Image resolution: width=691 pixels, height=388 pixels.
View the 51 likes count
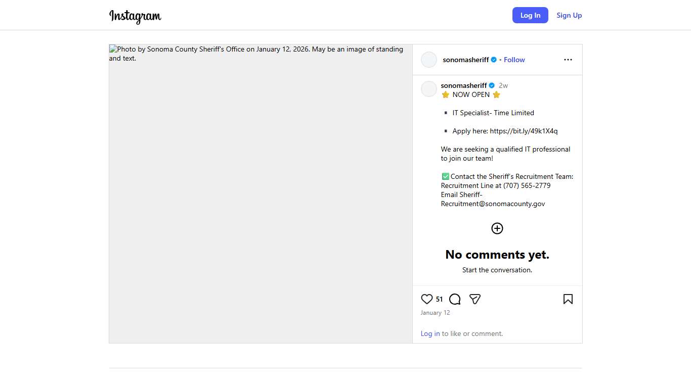[x=439, y=299]
